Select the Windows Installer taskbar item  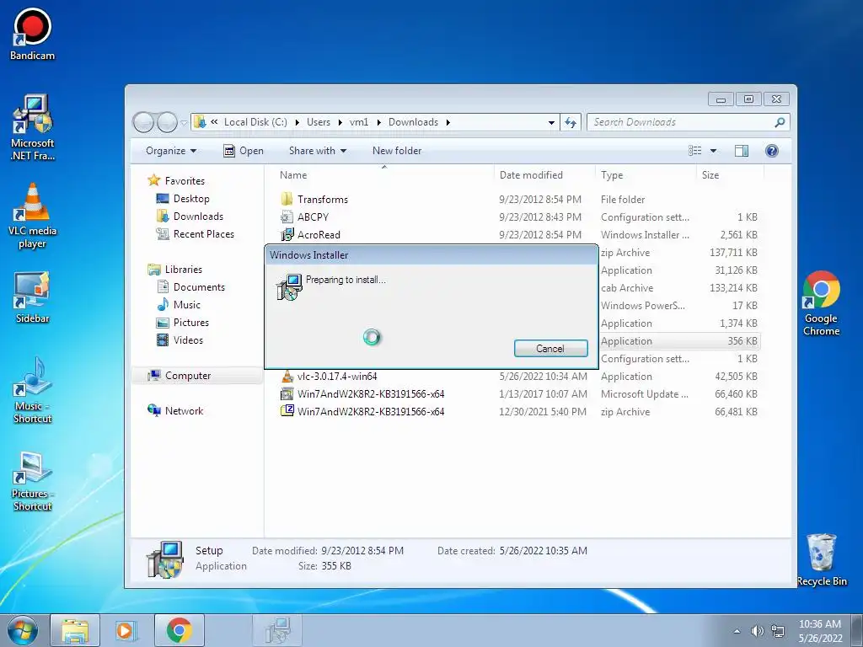point(276,630)
